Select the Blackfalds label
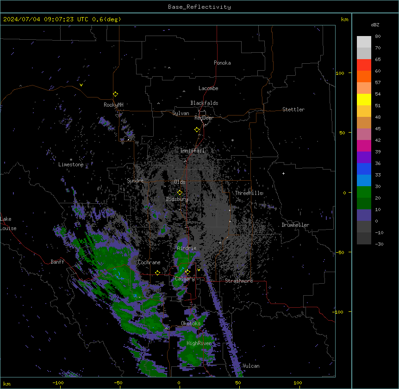 (204, 103)
